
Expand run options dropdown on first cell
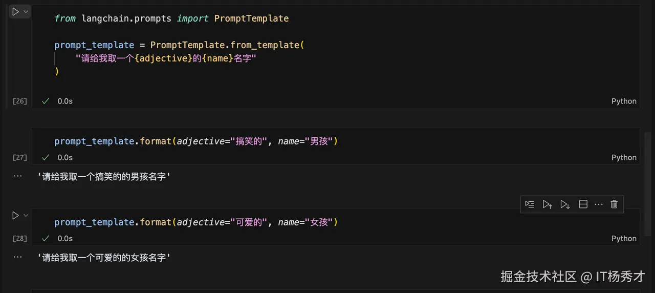point(26,12)
